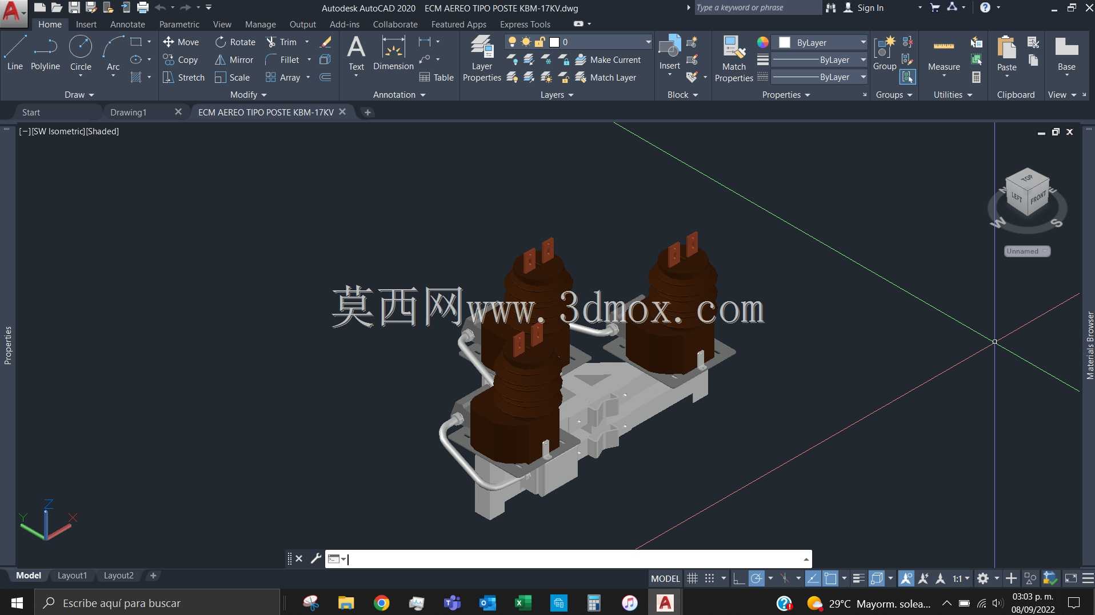Open the Properties side palette
The width and height of the screenshot is (1095, 615).
(8, 345)
